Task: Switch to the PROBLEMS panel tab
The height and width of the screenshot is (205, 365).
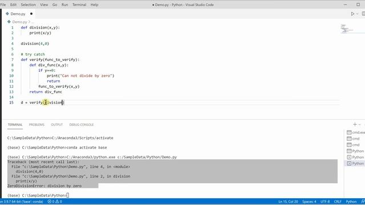Action: coord(36,125)
